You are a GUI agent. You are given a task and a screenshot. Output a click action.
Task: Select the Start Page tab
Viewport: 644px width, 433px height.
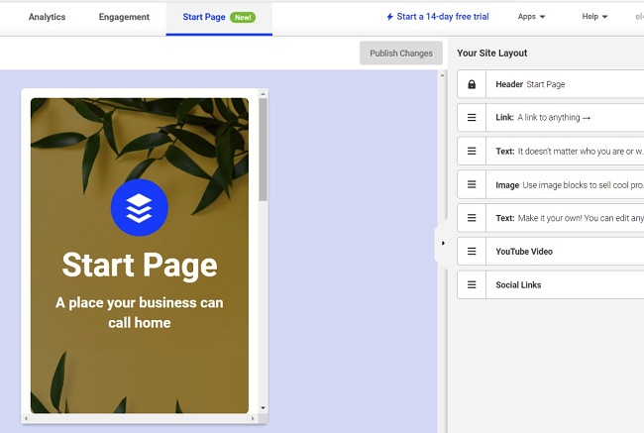click(x=219, y=18)
